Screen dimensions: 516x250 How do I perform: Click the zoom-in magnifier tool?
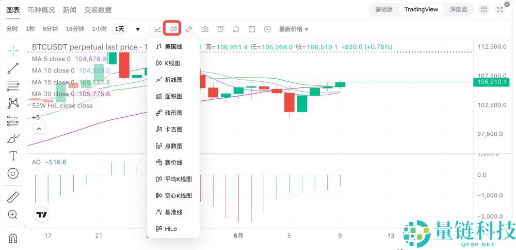pos(12,215)
